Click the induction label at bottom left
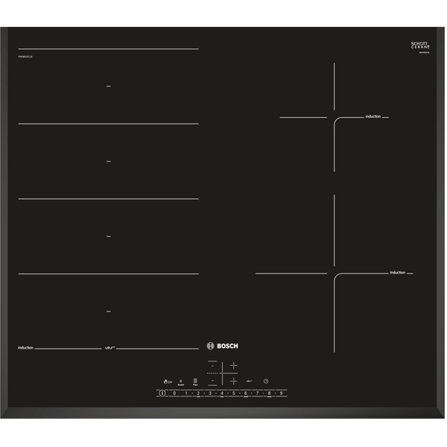 [x=26, y=348]
